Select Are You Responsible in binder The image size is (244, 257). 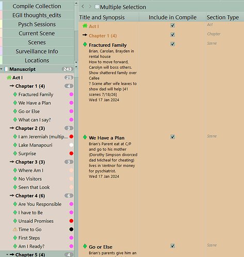pos(40,204)
